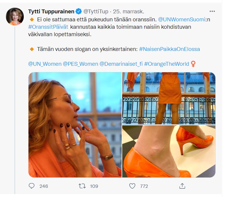
Task: Open the three-dot more options menu
Action: pyautogui.click(x=212, y=12)
